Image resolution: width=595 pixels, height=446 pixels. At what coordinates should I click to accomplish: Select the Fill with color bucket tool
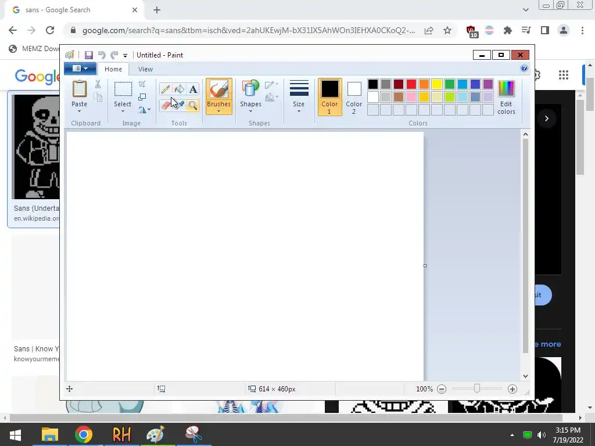click(179, 89)
